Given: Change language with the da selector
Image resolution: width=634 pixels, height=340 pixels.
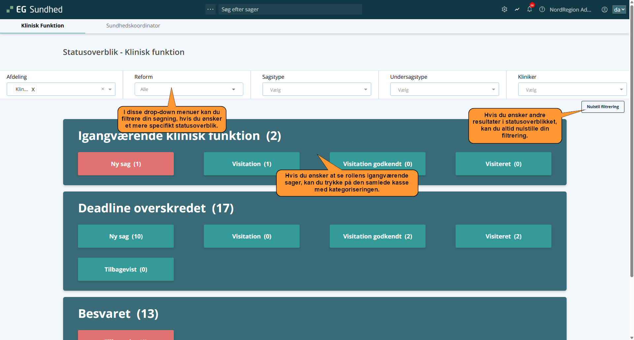Looking at the screenshot, I should click(x=619, y=10).
